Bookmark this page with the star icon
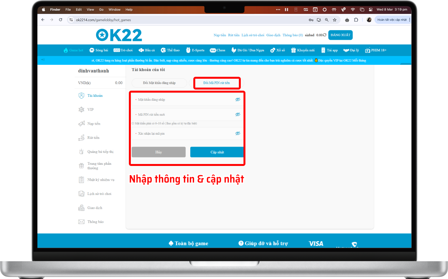The image size is (448, 279). click(x=335, y=20)
